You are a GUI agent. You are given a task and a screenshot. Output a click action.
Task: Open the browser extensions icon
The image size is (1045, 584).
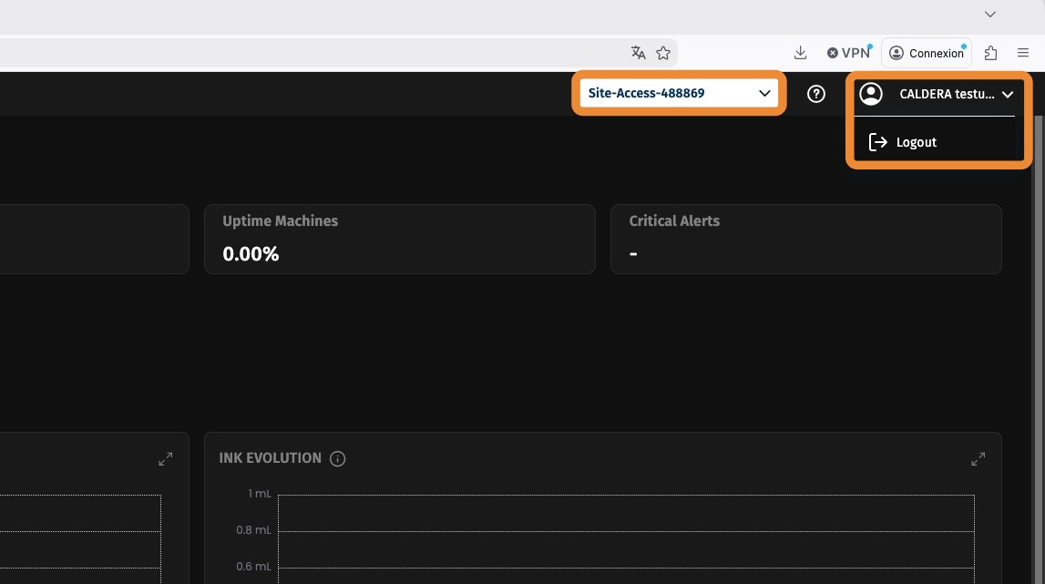[990, 53]
